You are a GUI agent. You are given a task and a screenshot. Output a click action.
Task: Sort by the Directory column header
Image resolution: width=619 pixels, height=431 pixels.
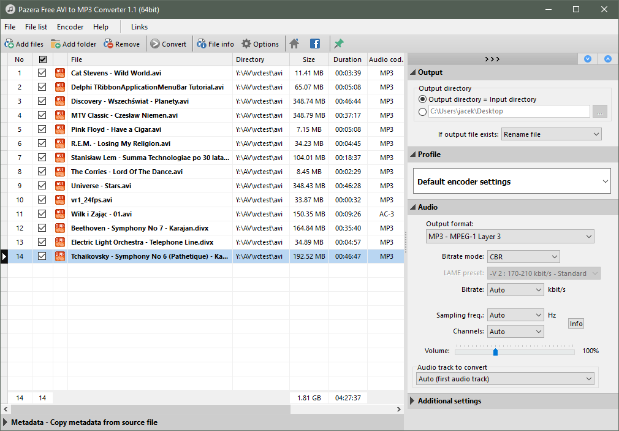tap(260, 59)
